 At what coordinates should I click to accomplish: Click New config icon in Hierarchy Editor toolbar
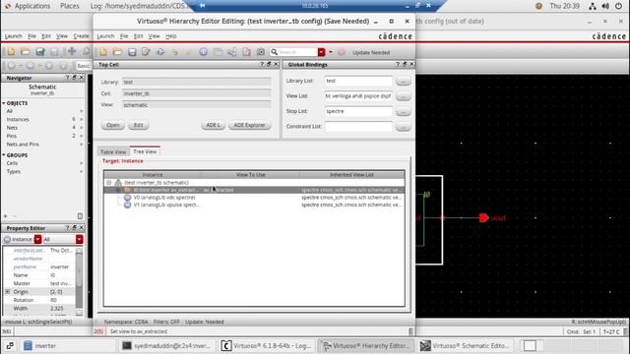click(103, 52)
